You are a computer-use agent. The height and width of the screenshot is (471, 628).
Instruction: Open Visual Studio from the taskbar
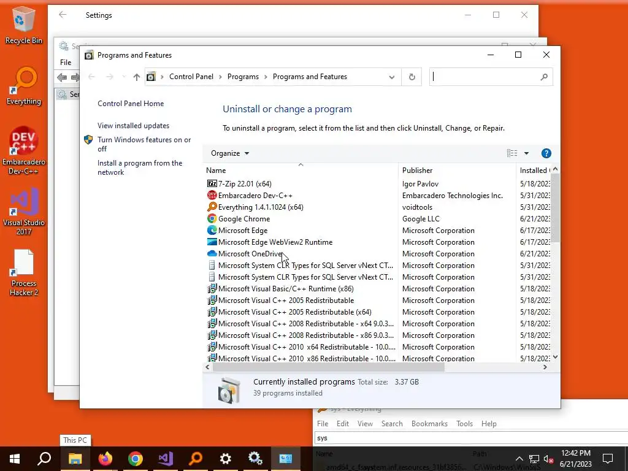[x=166, y=459]
